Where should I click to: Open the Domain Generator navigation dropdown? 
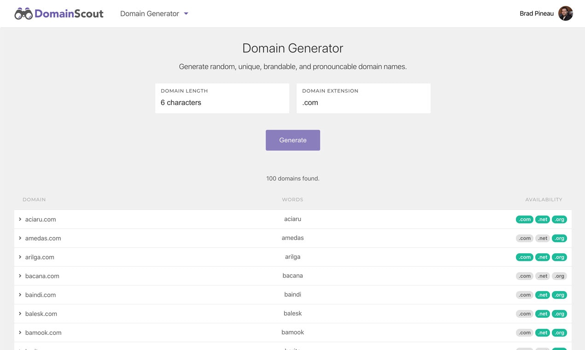[x=154, y=13]
